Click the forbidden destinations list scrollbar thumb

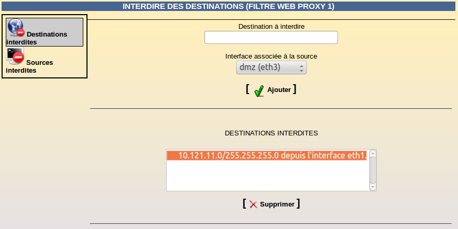(373, 170)
